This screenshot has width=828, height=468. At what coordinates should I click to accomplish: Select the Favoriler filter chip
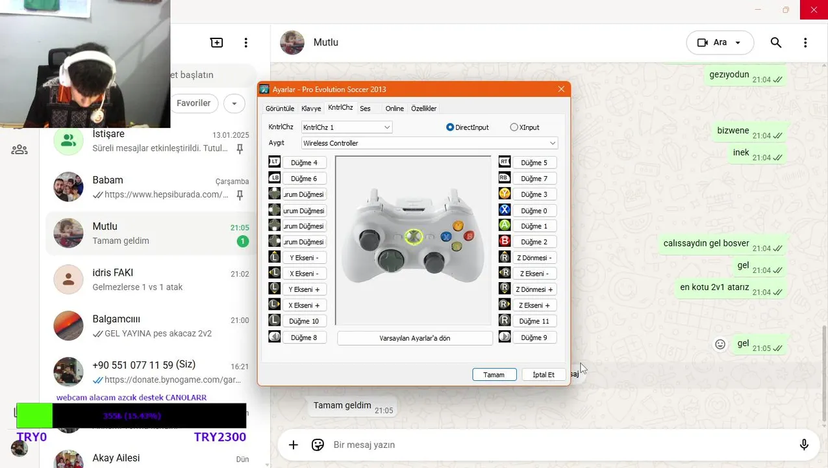[x=194, y=103]
